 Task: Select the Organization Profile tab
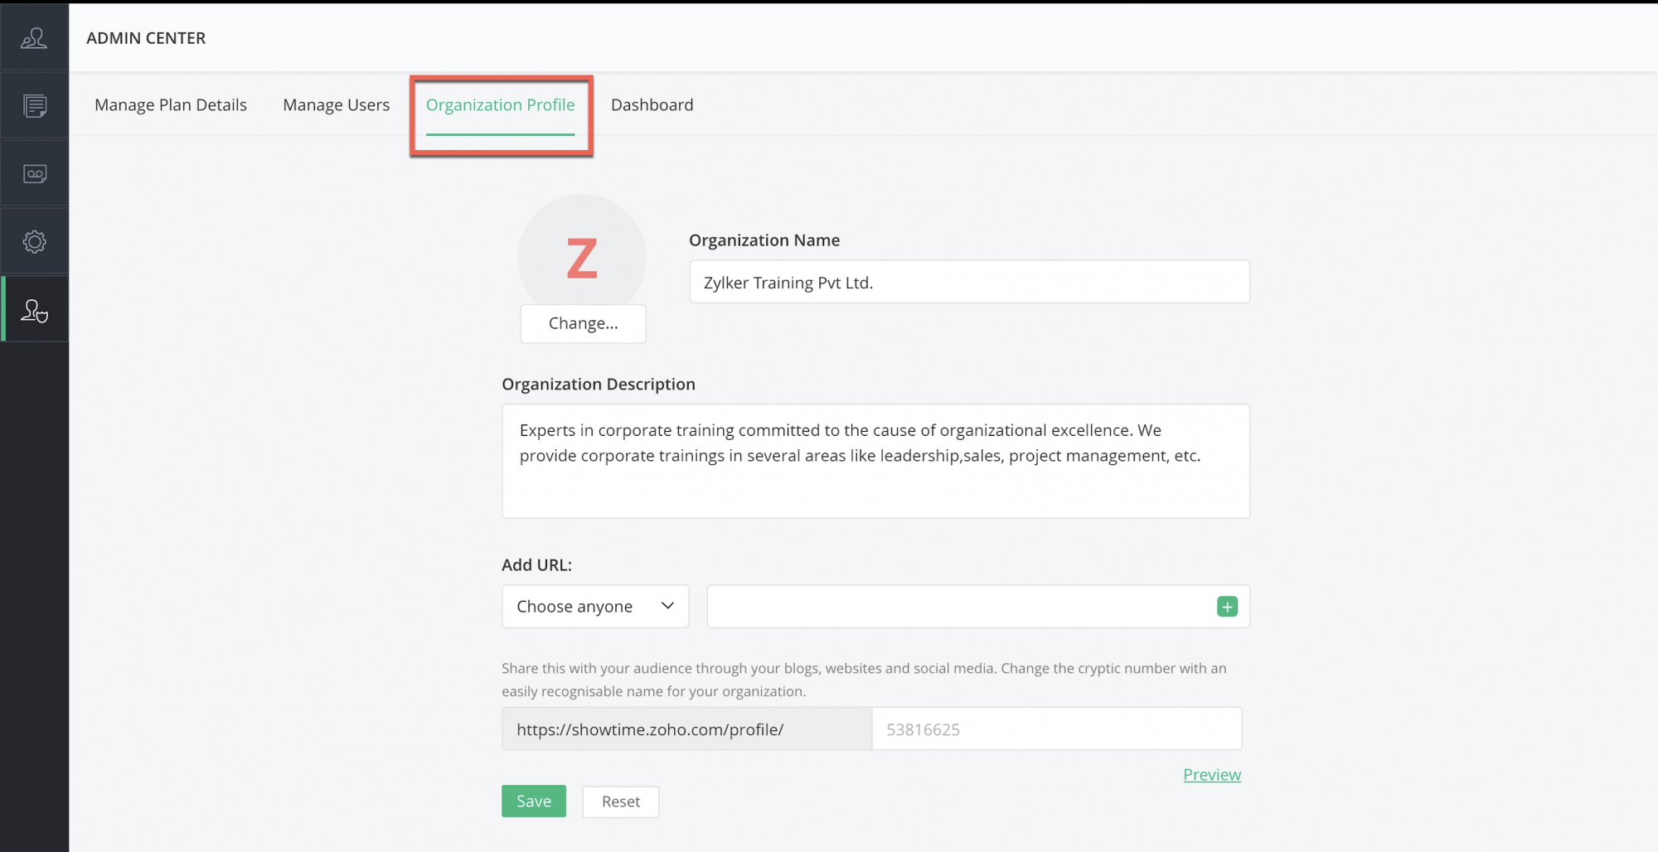(x=500, y=105)
